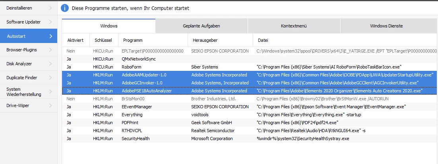The image size is (438, 164).
Task: Open Drive-Wiper in the sidebar
Action: click(29, 105)
